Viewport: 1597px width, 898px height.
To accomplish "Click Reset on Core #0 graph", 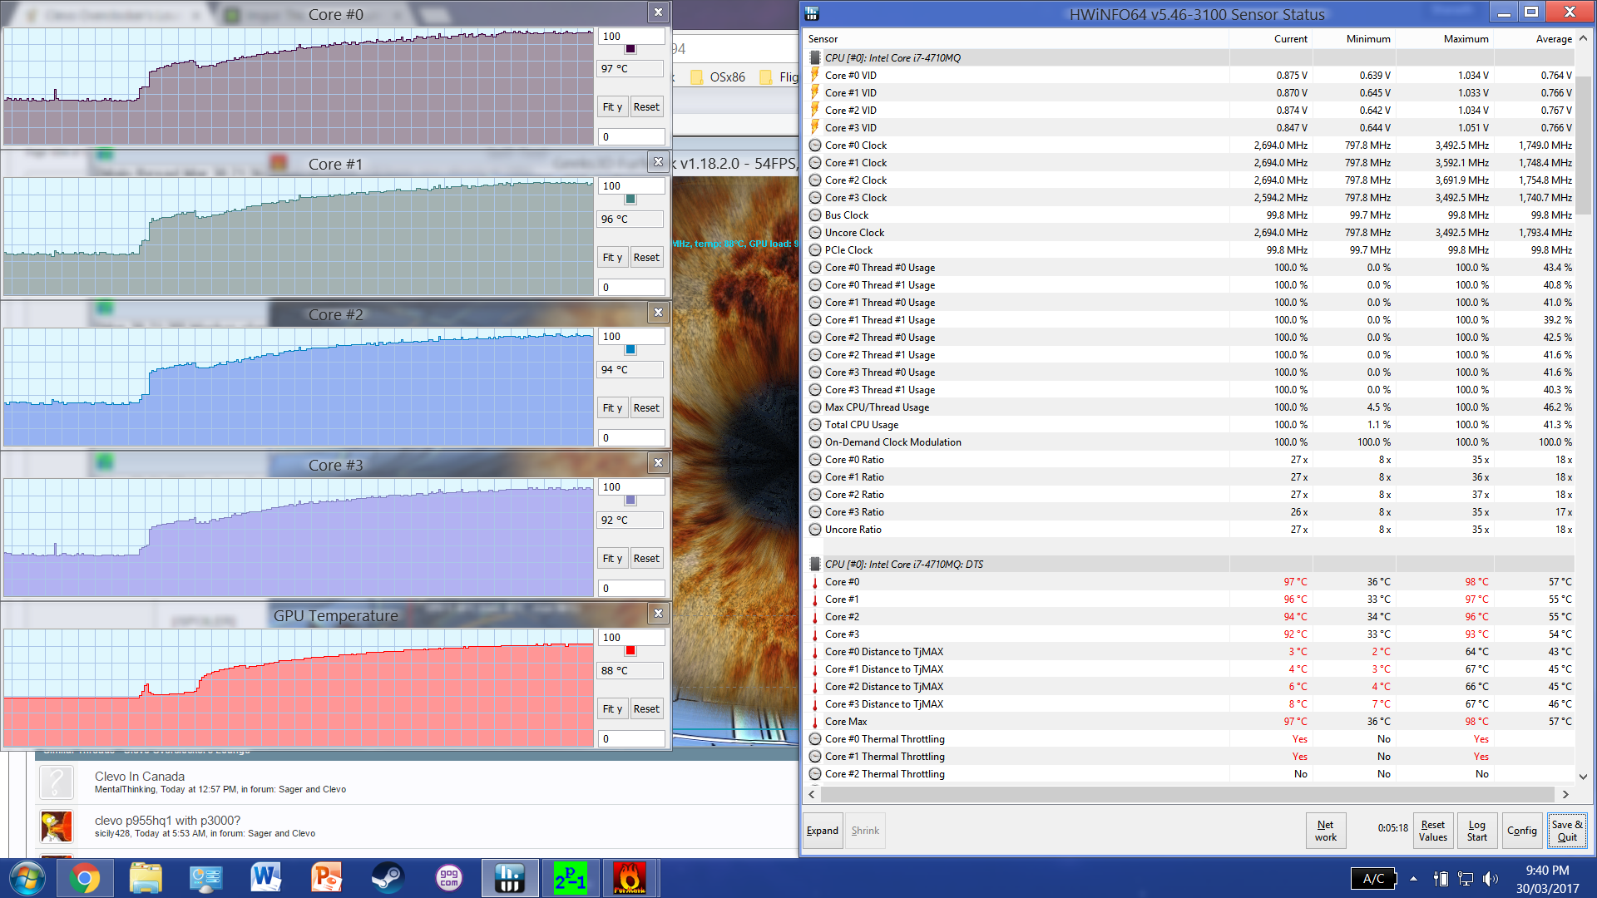I will [646, 107].
